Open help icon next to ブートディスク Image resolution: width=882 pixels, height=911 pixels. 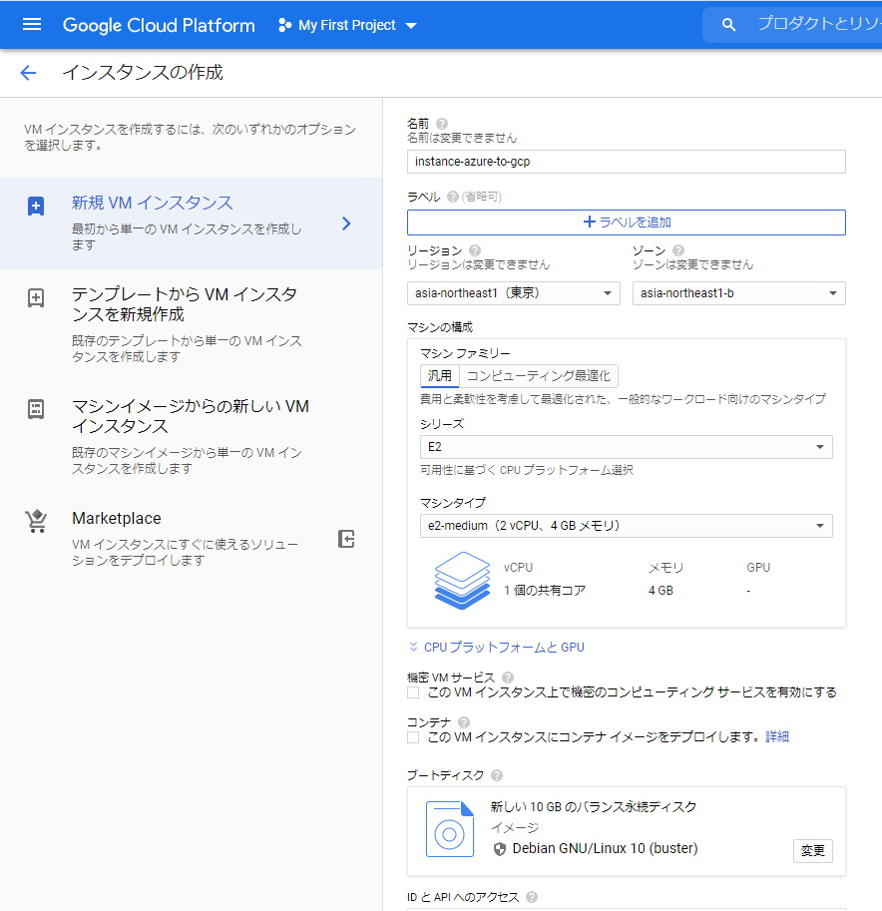point(497,775)
